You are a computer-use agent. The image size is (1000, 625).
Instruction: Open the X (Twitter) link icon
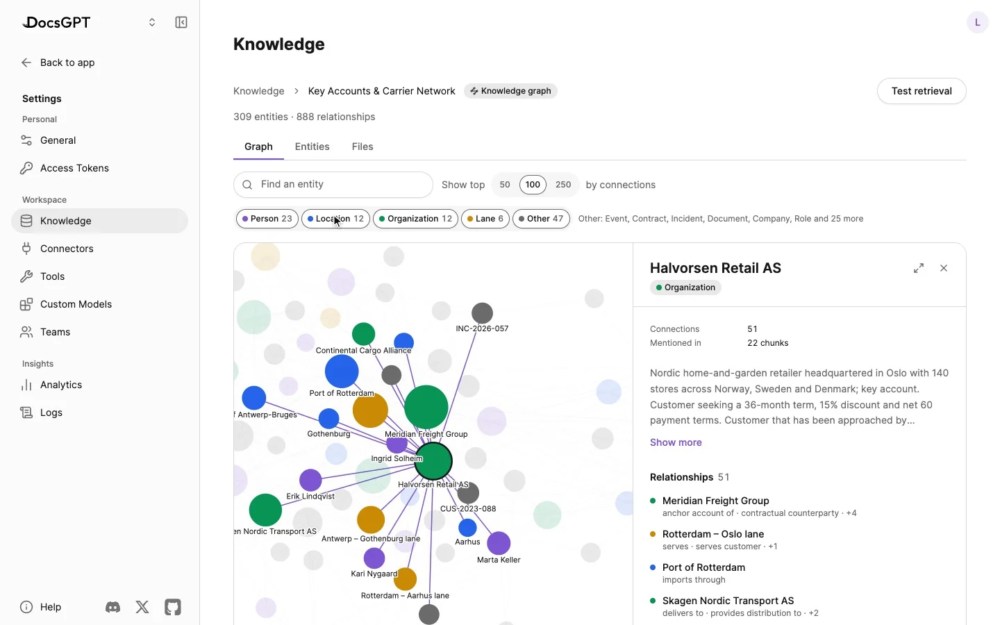pyautogui.click(x=142, y=607)
